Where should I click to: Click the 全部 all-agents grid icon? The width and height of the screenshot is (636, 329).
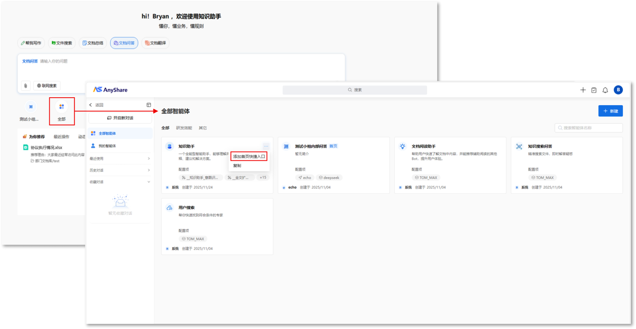pos(62,107)
